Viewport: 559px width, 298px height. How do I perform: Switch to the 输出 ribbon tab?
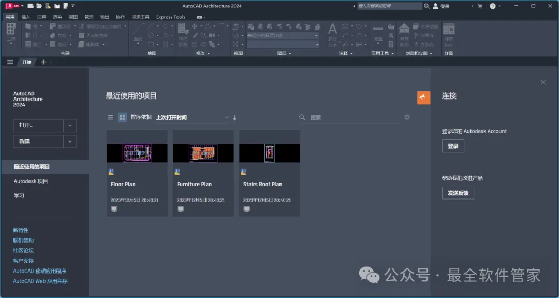click(105, 17)
